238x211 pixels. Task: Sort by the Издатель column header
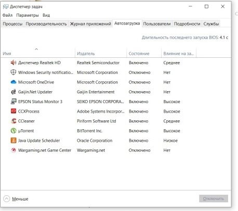tap(86, 54)
